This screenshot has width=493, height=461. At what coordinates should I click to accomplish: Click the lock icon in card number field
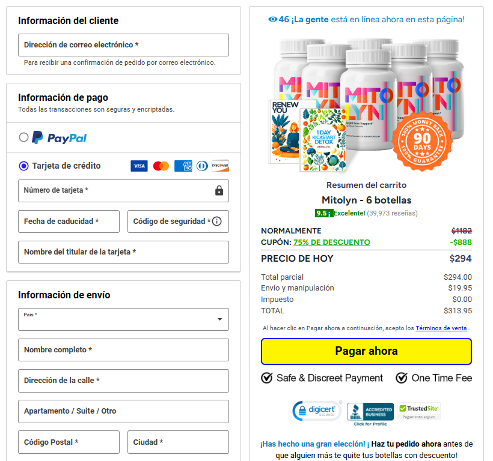(x=219, y=190)
